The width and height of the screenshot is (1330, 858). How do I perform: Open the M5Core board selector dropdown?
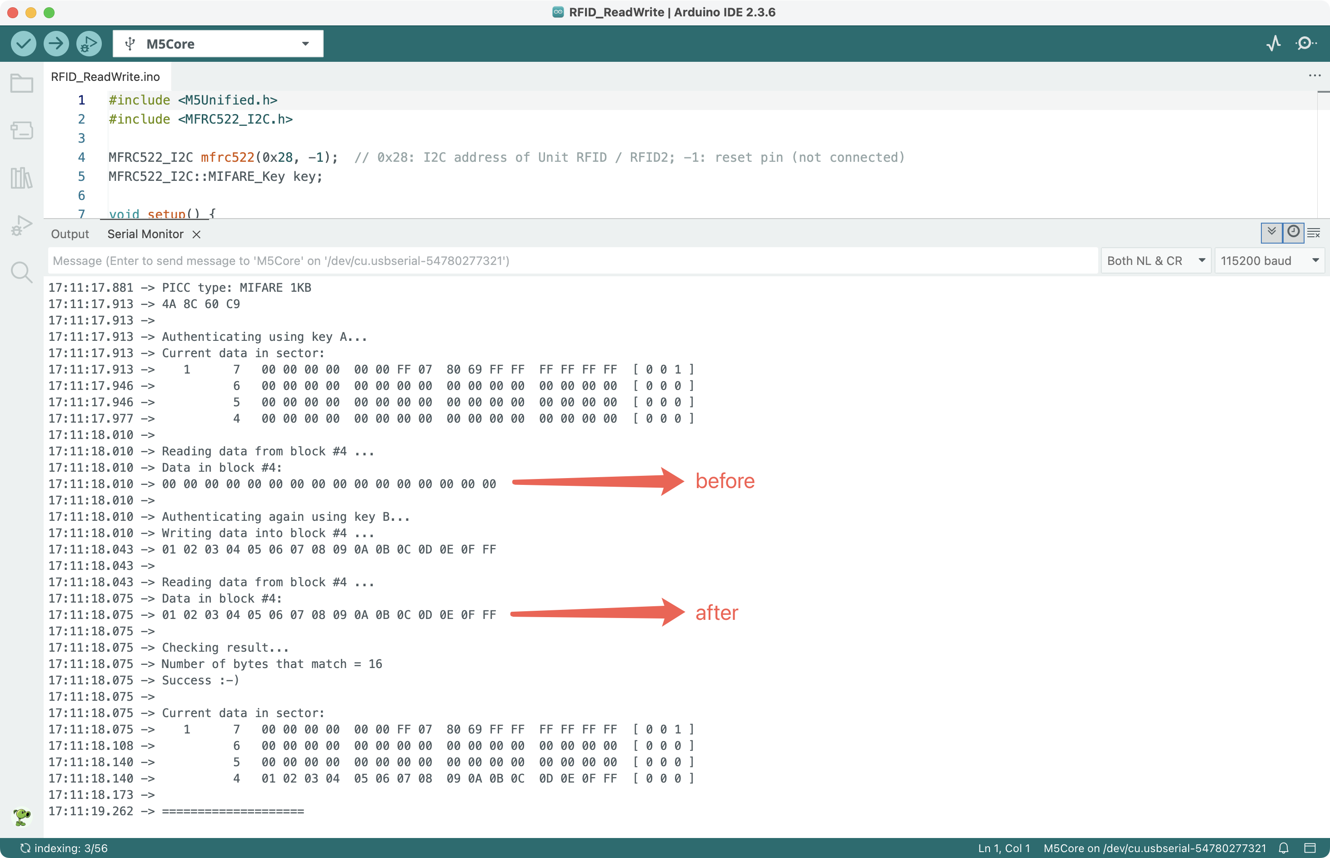(x=218, y=44)
